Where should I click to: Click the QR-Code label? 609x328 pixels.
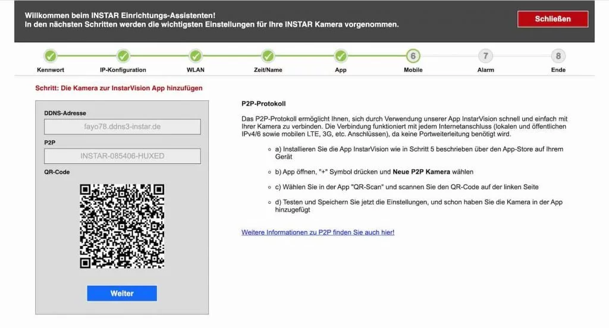pyautogui.click(x=56, y=172)
